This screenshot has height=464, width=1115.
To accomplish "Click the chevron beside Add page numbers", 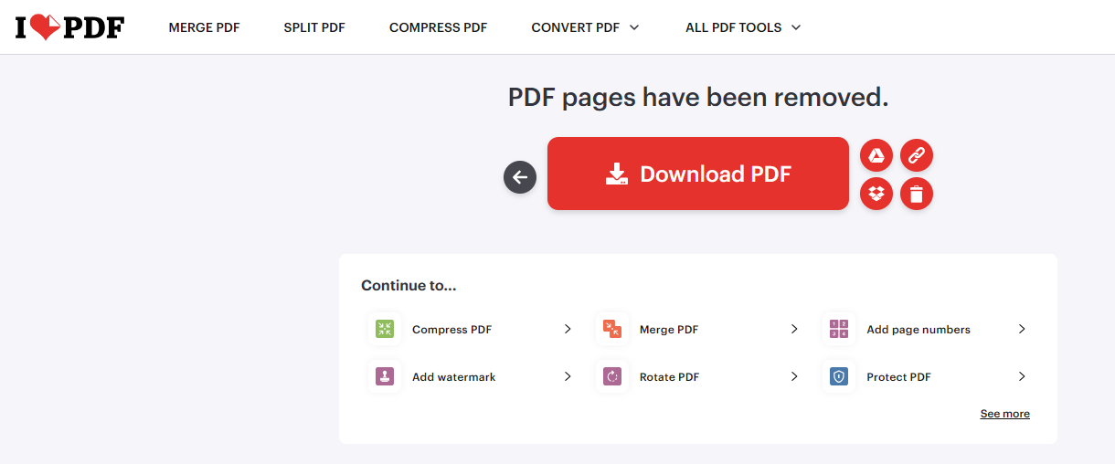I will click(x=1022, y=329).
